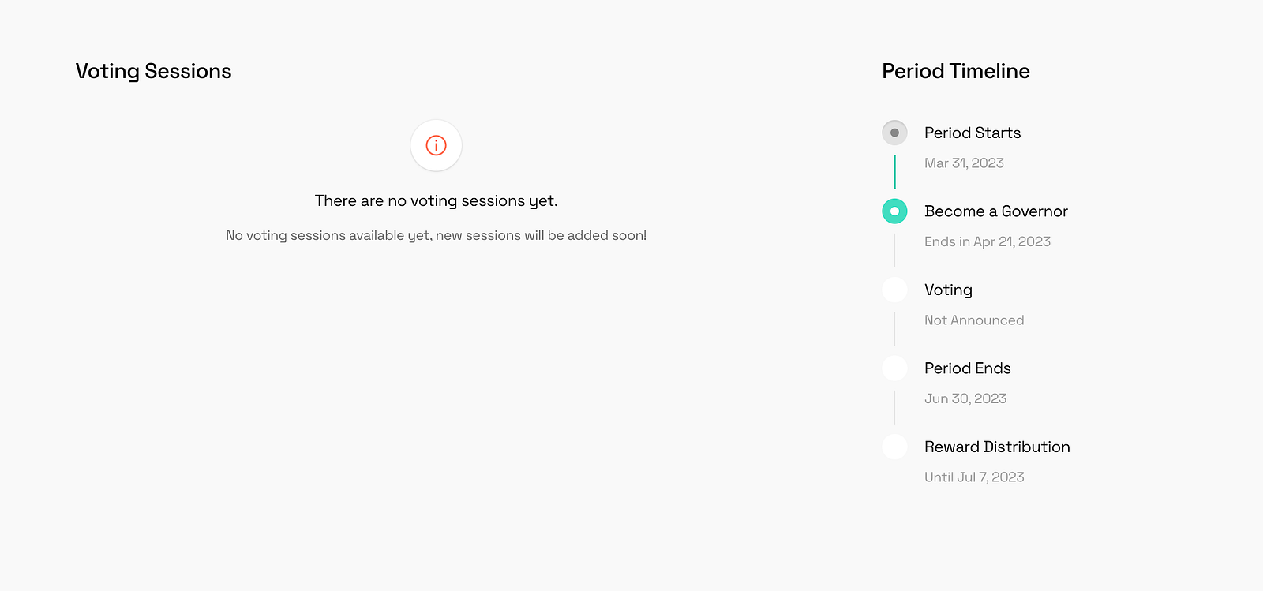Viewport: 1263px width, 591px height.
Task: Click the Voting Sessions heading
Action: [x=153, y=71]
